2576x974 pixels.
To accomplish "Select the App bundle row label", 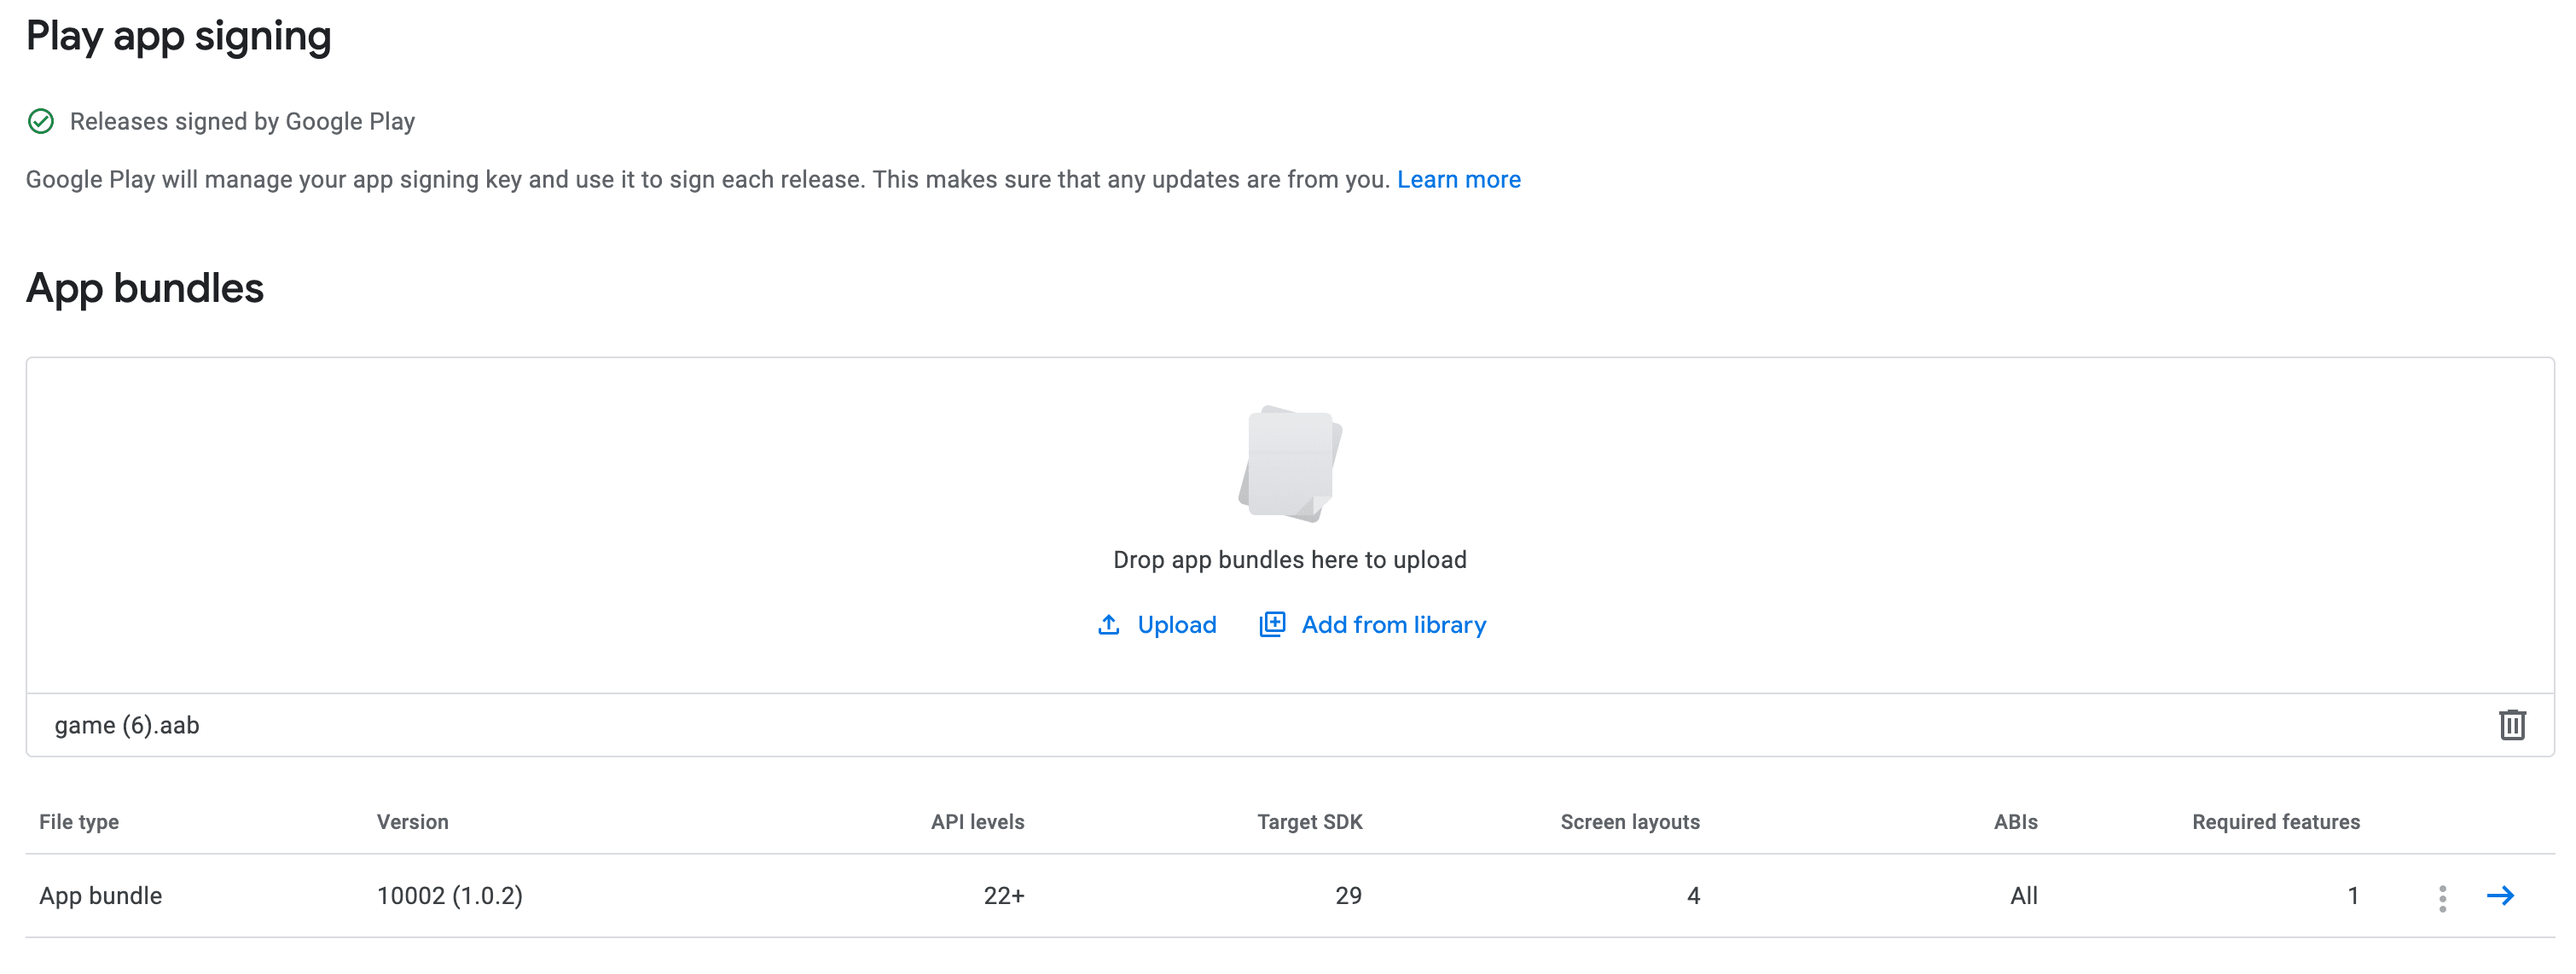I will (100, 896).
